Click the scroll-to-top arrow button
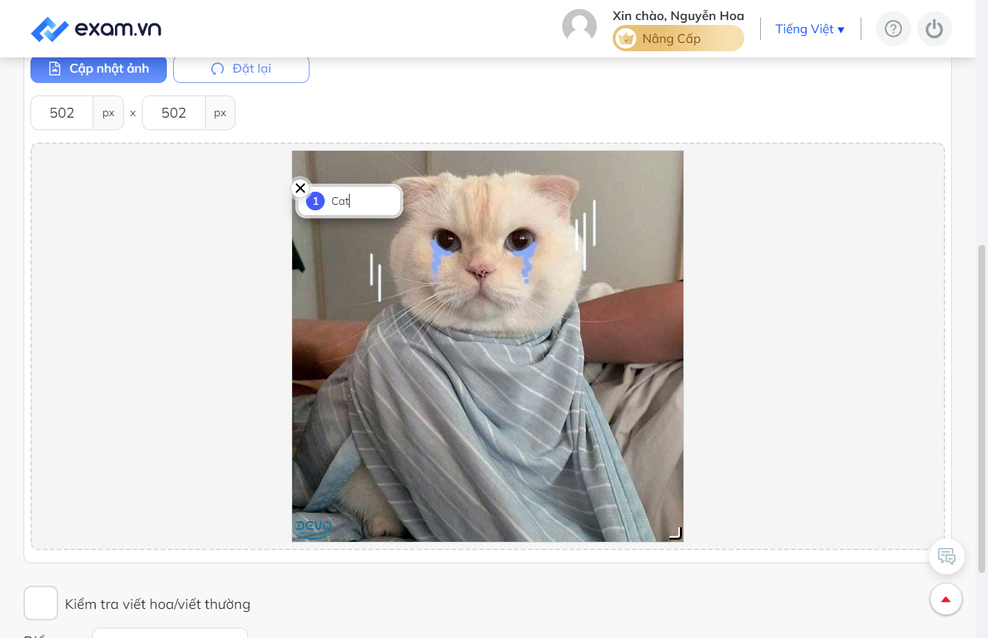 point(946,599)
